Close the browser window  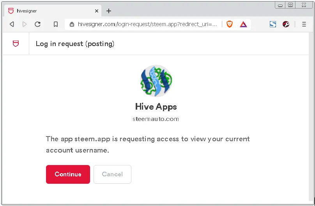(304, 5)
